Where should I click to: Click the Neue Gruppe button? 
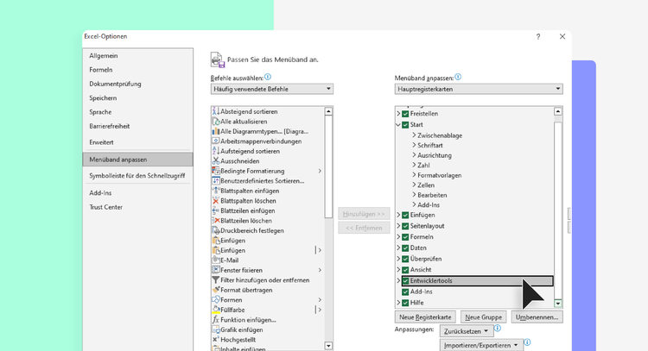point(483,317)
